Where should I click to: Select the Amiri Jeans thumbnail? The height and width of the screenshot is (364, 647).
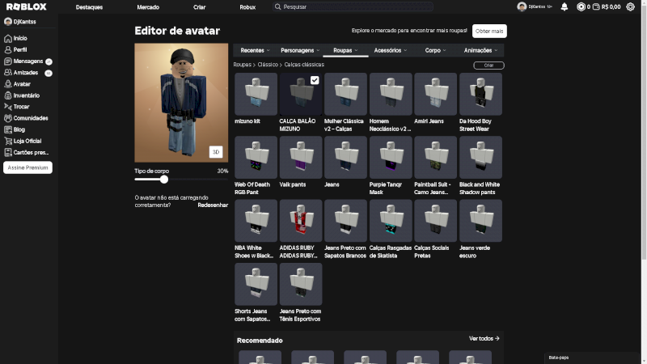tap(435, 94)
